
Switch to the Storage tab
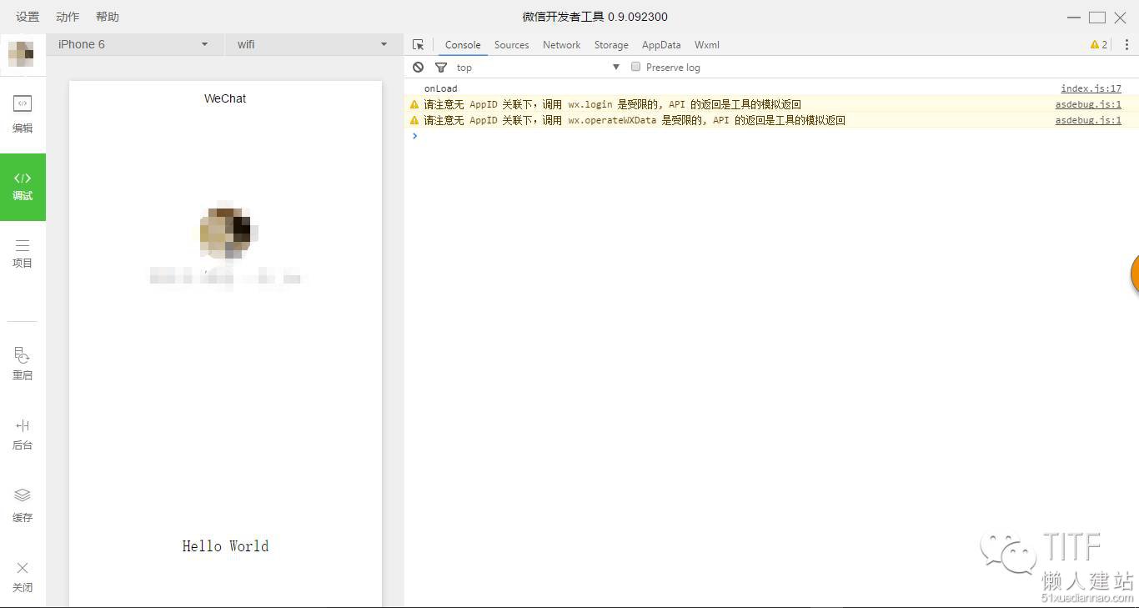(x=611, y=45)
